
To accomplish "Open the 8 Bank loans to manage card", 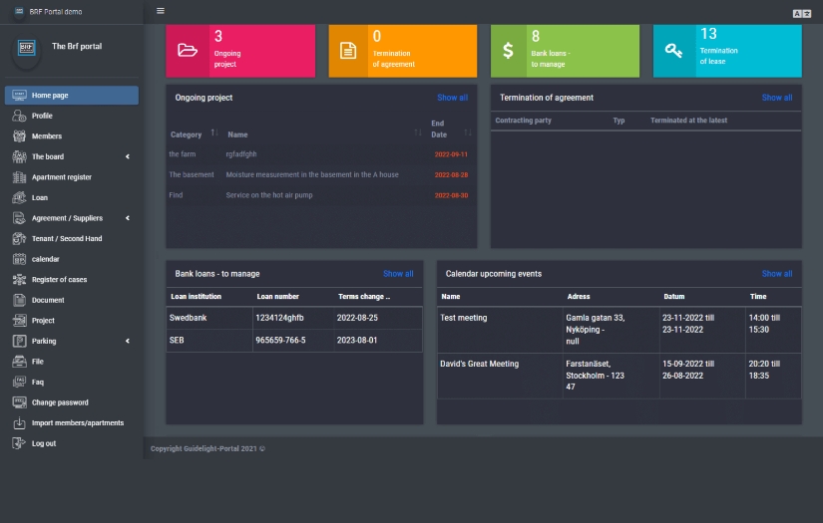I will pyautogui.click(x=566, y=51).
